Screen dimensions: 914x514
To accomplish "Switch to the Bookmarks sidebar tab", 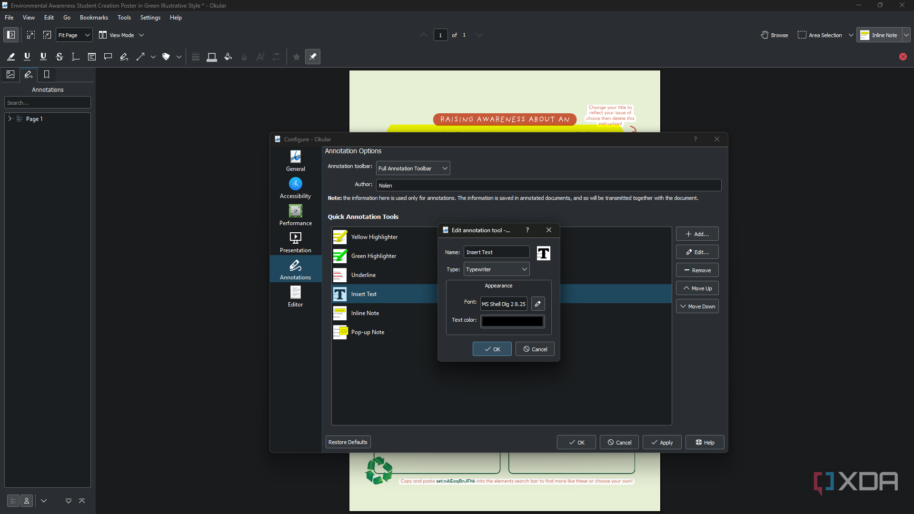I will click(47, 74).
